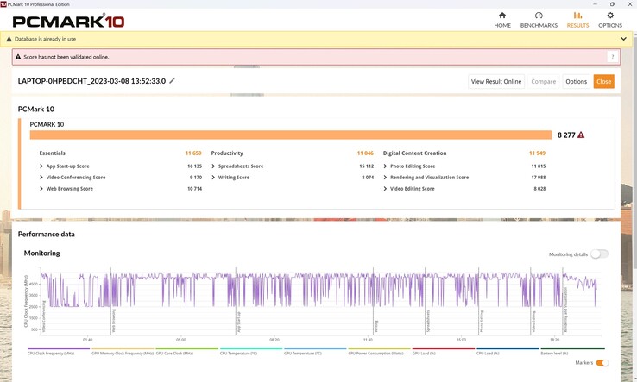The image size is (637, 382).
Task: Click Digital Content Creation score 11 949
Action: click(537, 153)
